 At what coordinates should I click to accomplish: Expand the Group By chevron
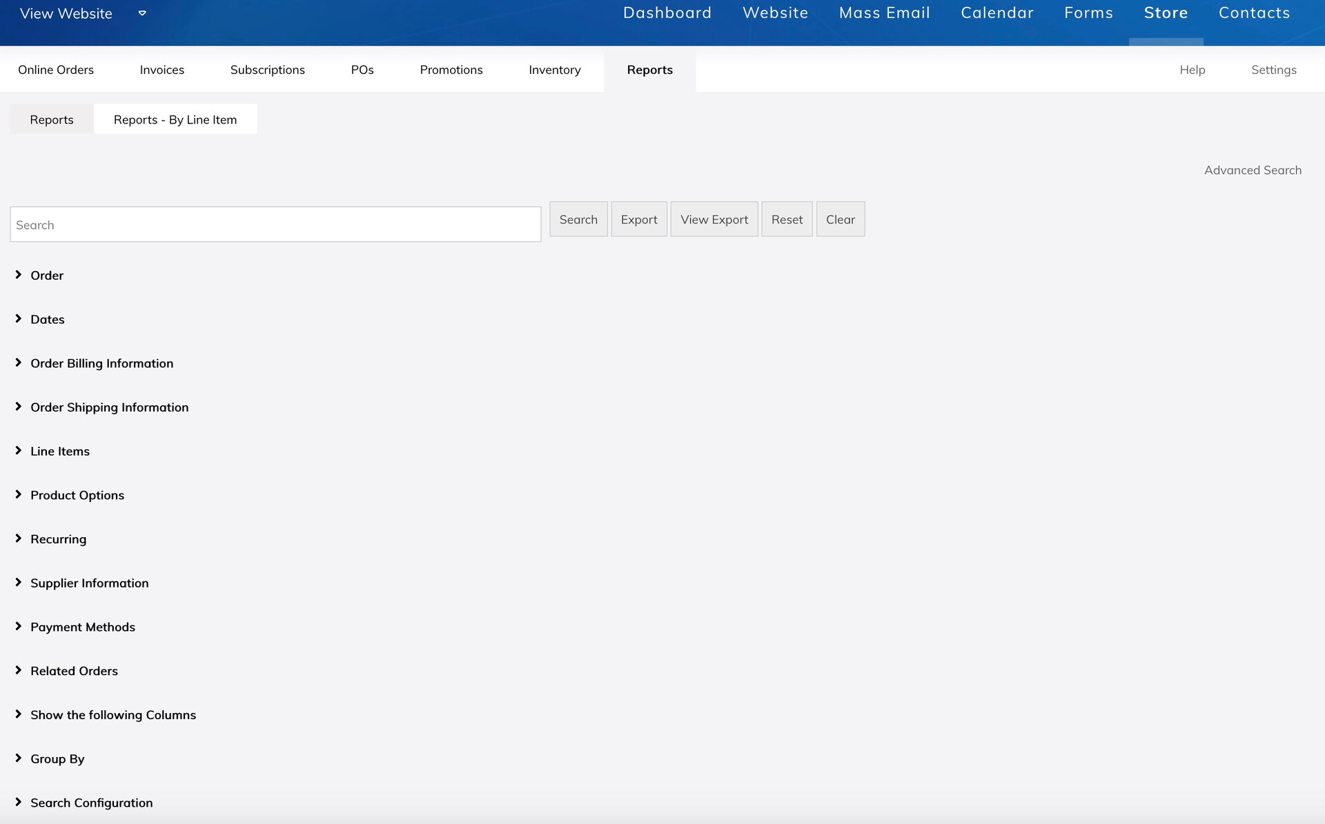pyautogui.click(x=19, y=758)
